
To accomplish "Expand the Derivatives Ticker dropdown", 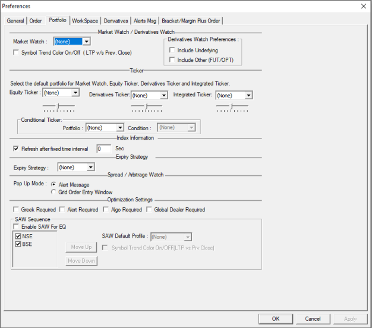I will (163, 95).
